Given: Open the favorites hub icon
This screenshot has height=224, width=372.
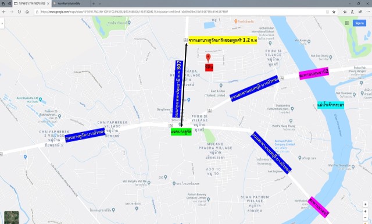Looking at the screenshot, I should click(345, 12).
